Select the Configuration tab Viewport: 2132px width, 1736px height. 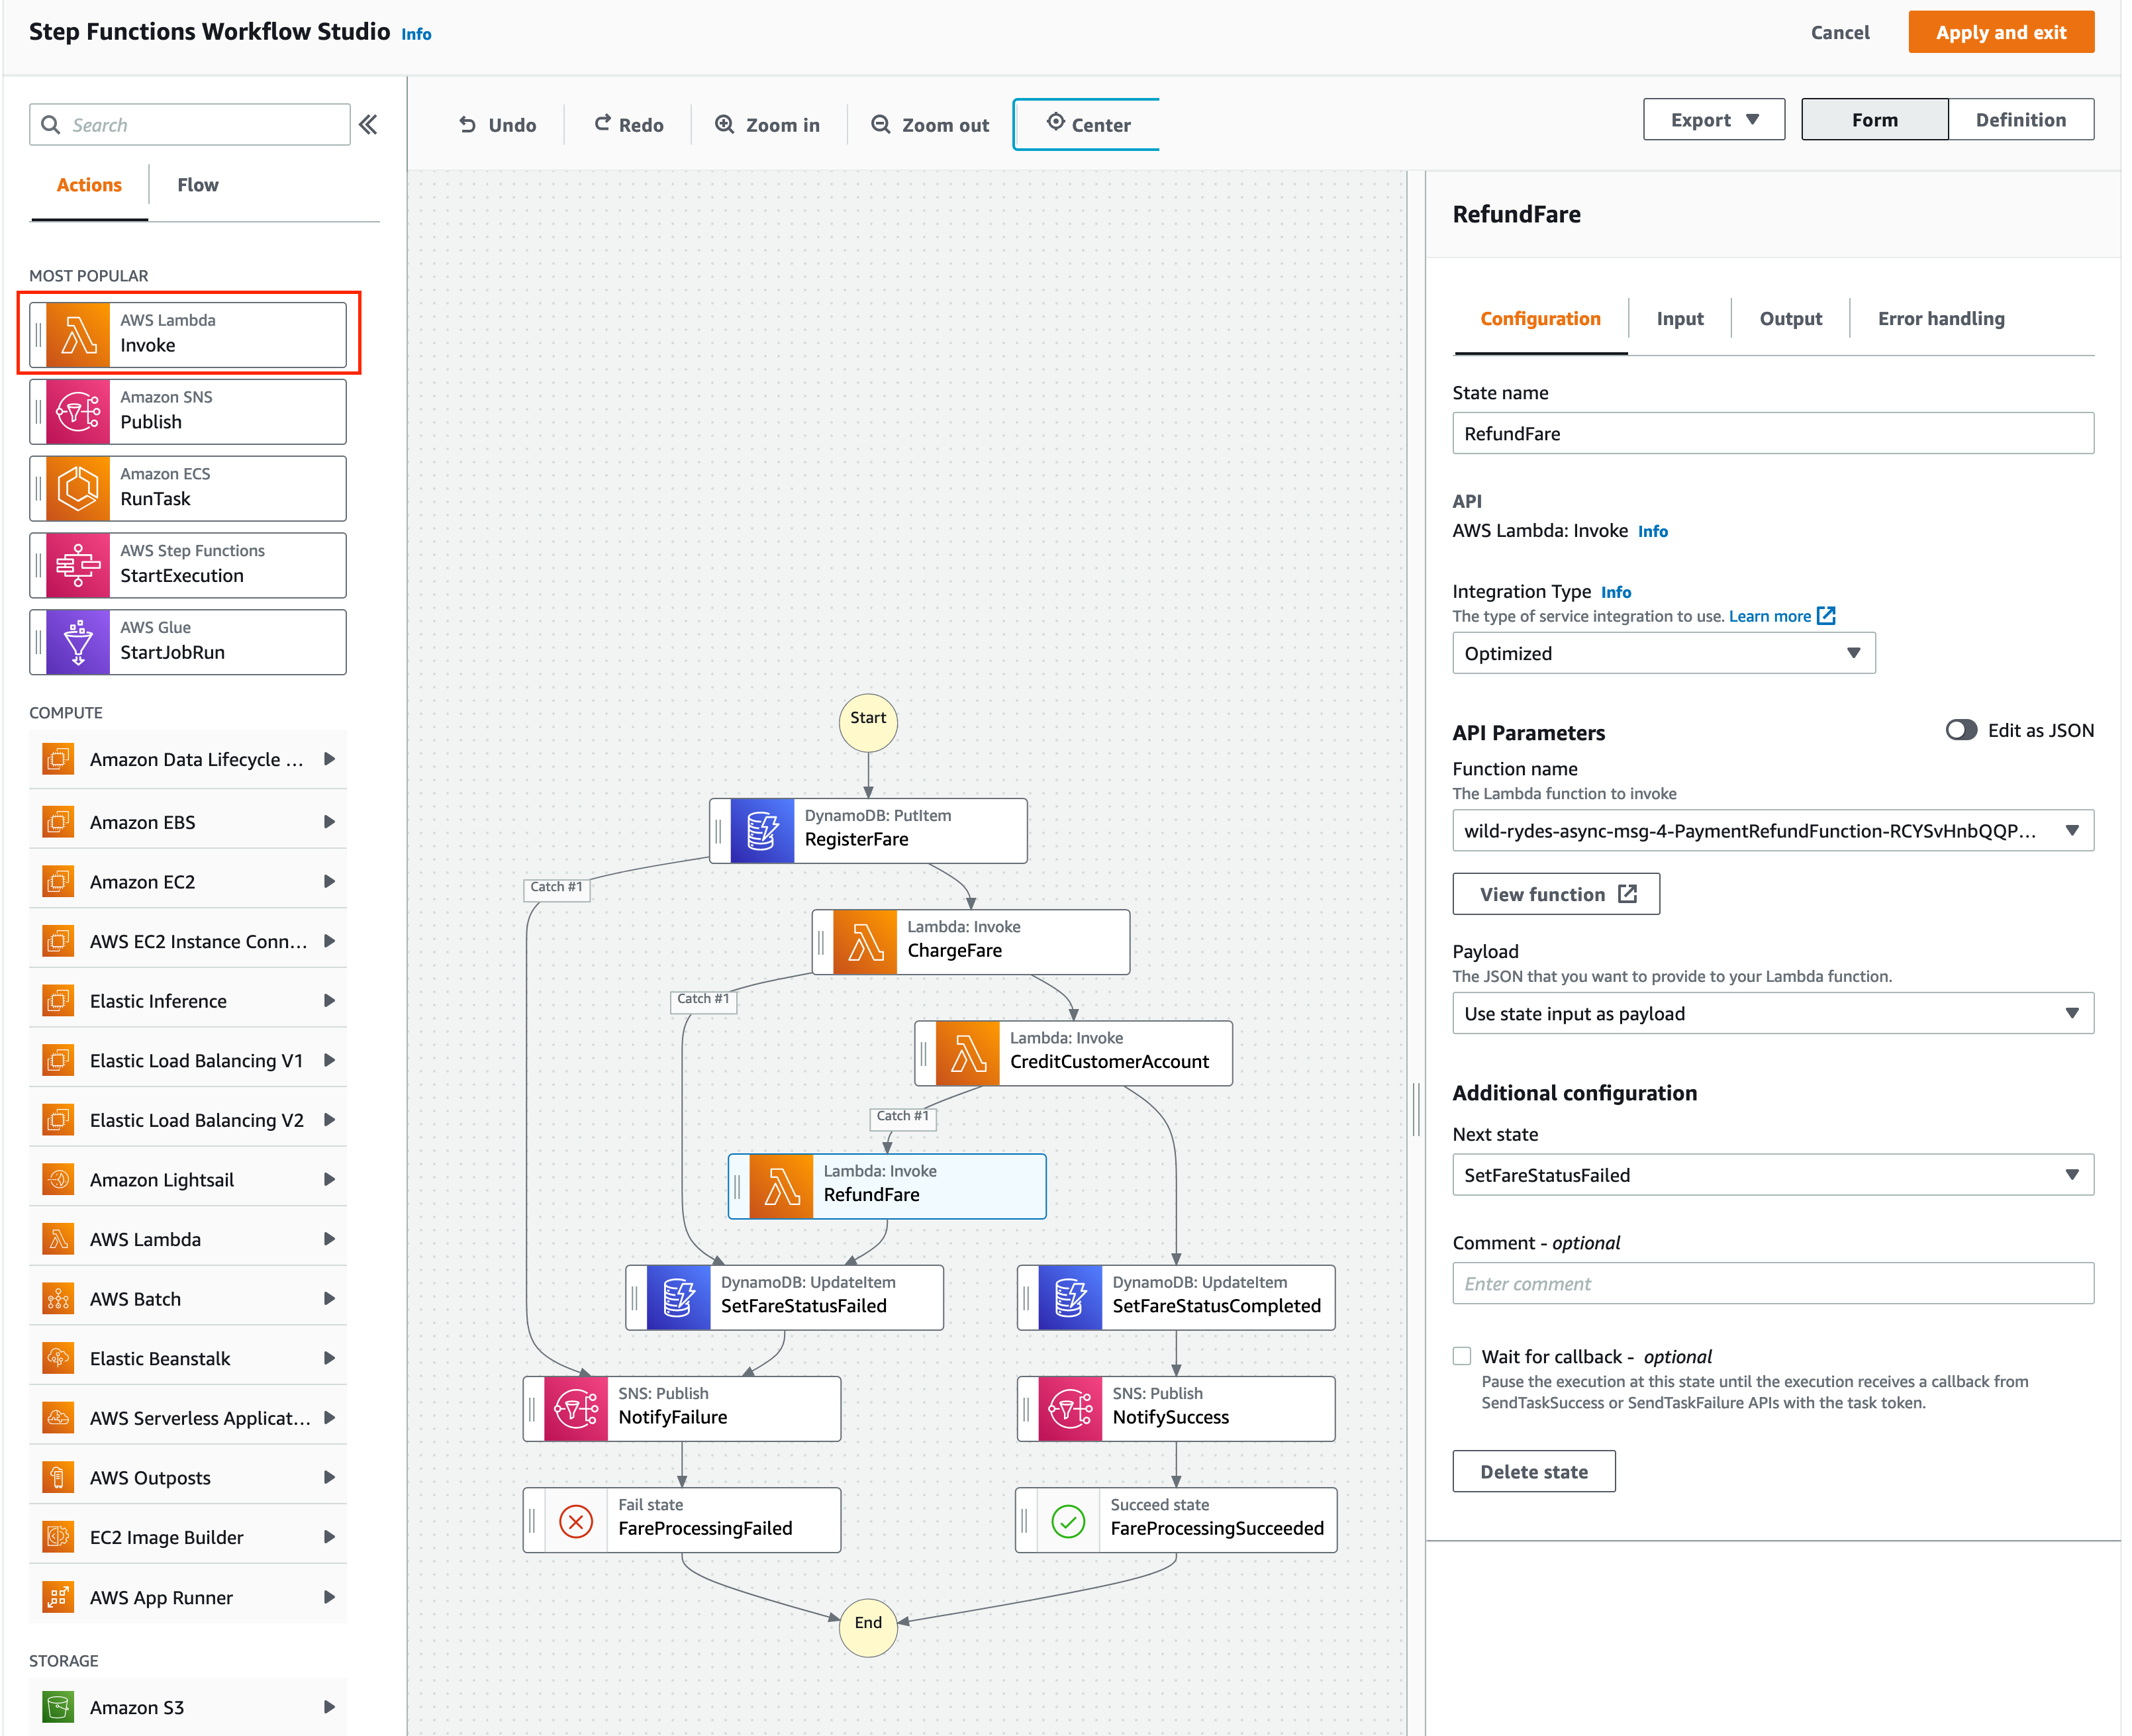(x=1540, y=318)
